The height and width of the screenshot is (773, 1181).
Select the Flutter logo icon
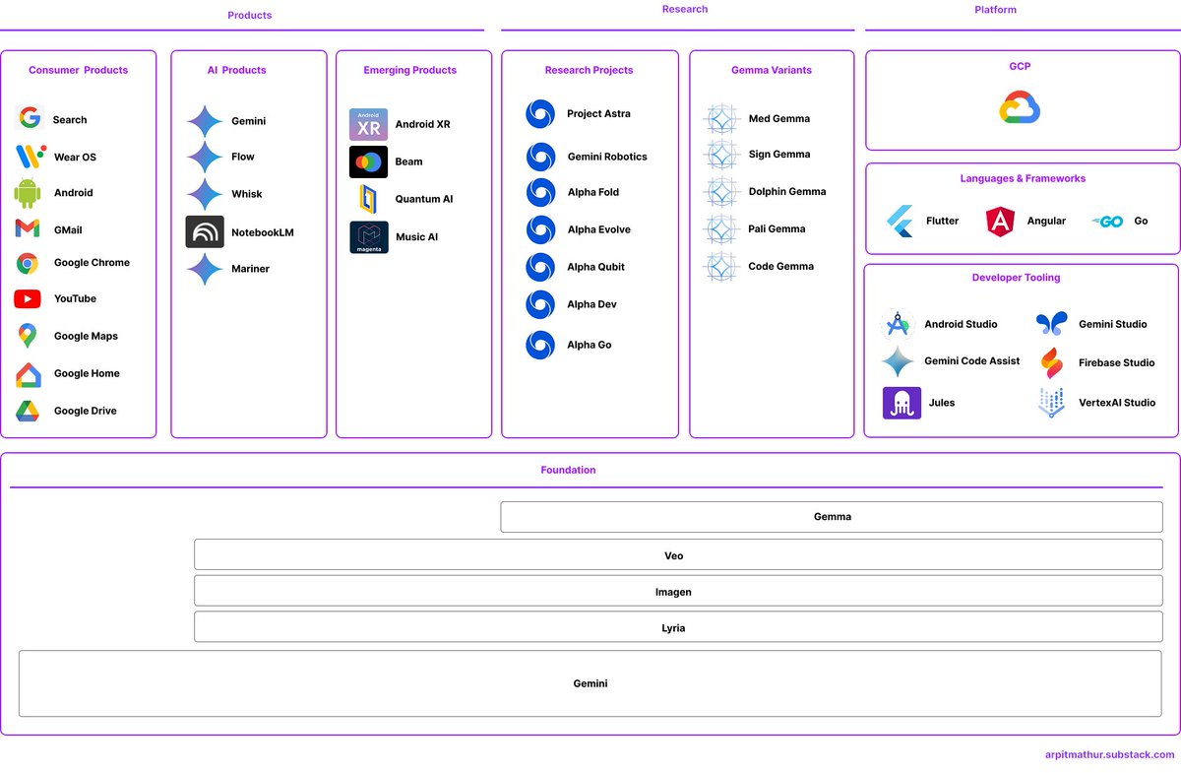(x=900, y=221)
